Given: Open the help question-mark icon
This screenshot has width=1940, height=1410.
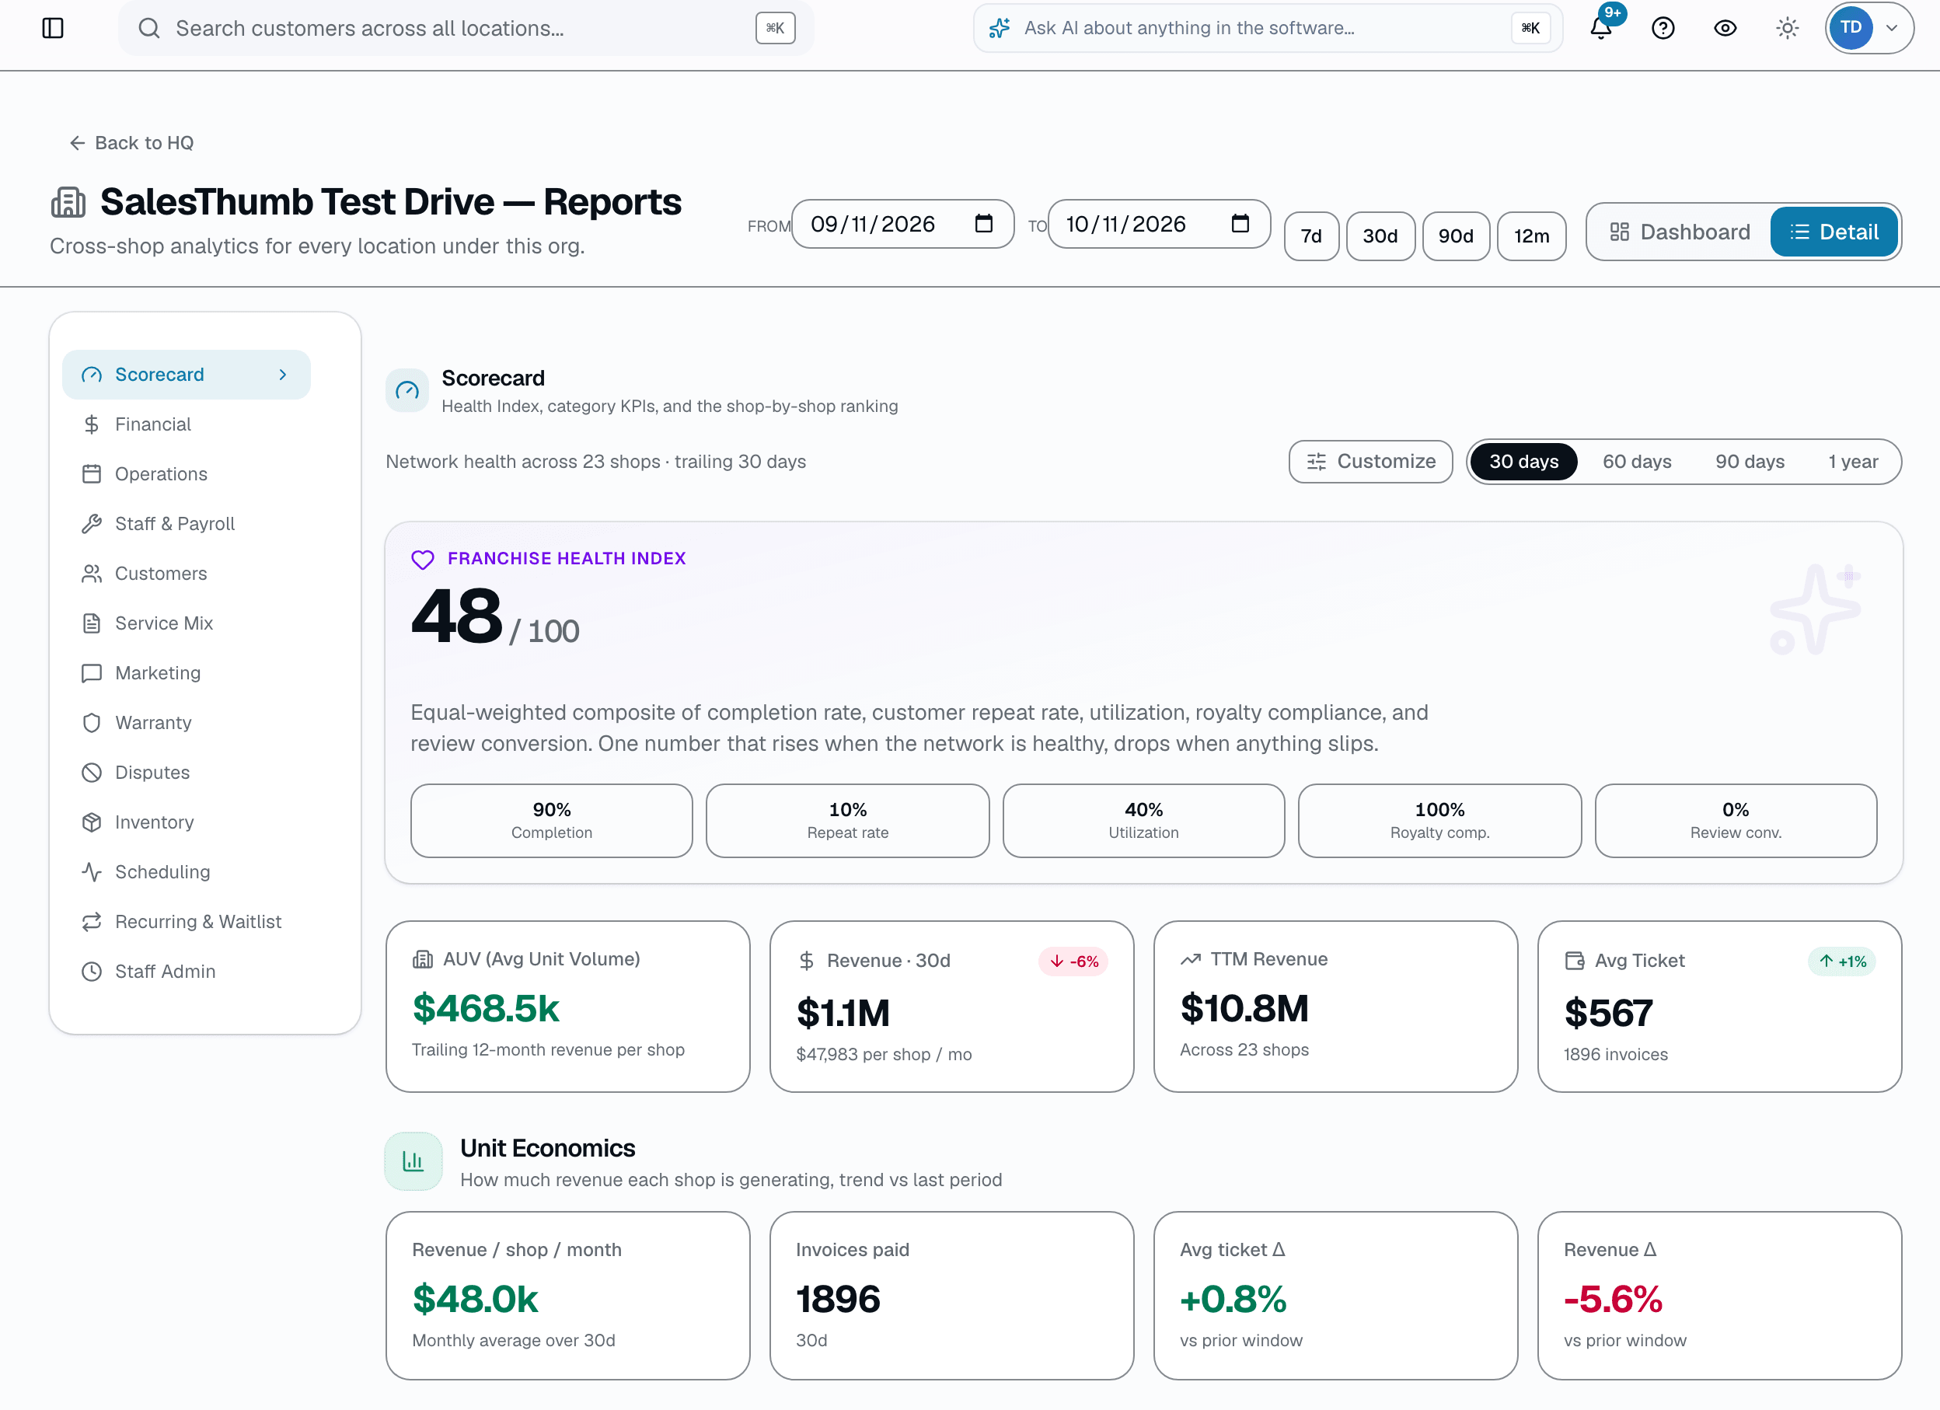Looking at the screenshot, I should click(x=1663, y=28).
